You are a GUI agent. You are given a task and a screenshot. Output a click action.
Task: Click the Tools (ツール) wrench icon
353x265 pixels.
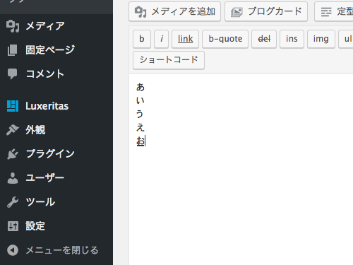13,202
